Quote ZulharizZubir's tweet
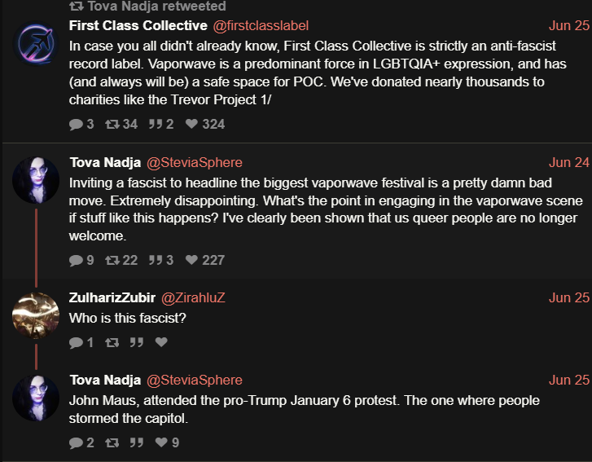The image size is (592, 462). 137,343
